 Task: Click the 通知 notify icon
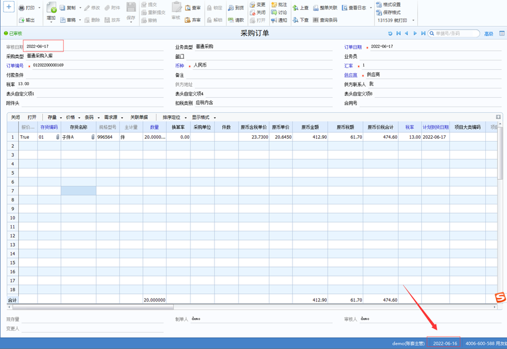pos(274,20)
